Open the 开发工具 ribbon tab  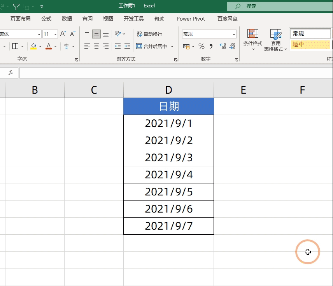(133, 19)
